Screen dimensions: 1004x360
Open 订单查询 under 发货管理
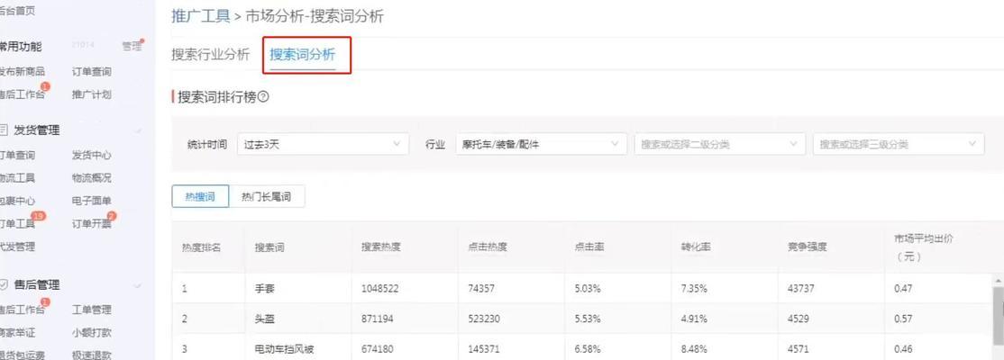pyautogui.click(x=18, y=156)
